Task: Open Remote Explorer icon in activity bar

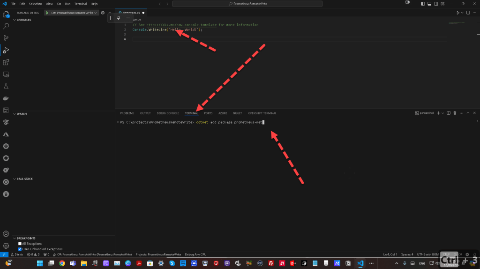Action: click(x=6, y=75)
